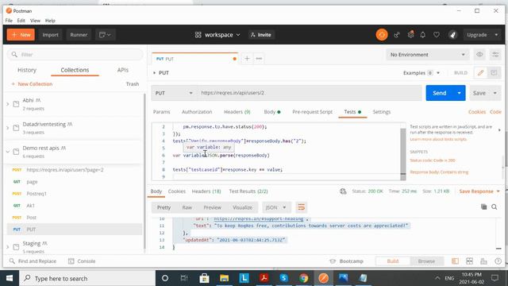
Task: Open the Headers (9) request tab
Action: [x=237, y=112]
